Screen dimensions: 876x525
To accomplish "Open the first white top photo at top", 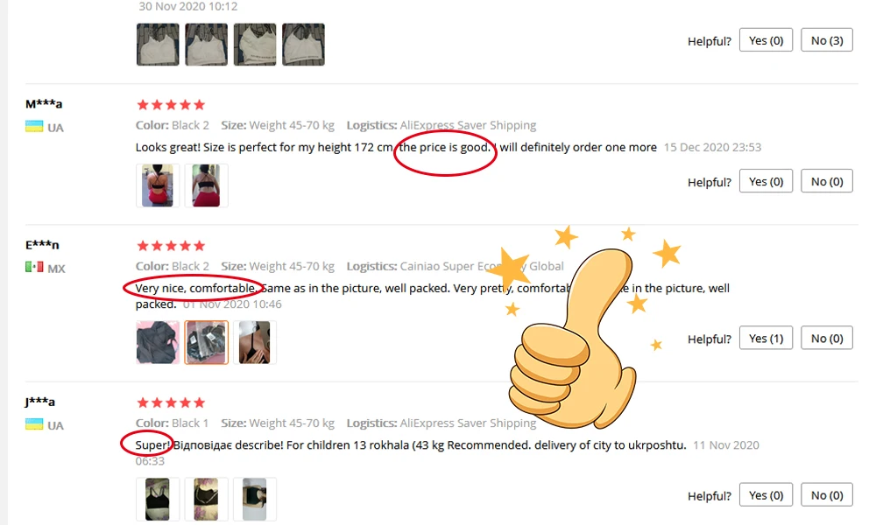I will point(158,44).
